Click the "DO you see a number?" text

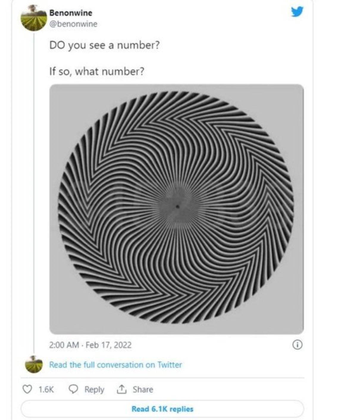(104, 46)
